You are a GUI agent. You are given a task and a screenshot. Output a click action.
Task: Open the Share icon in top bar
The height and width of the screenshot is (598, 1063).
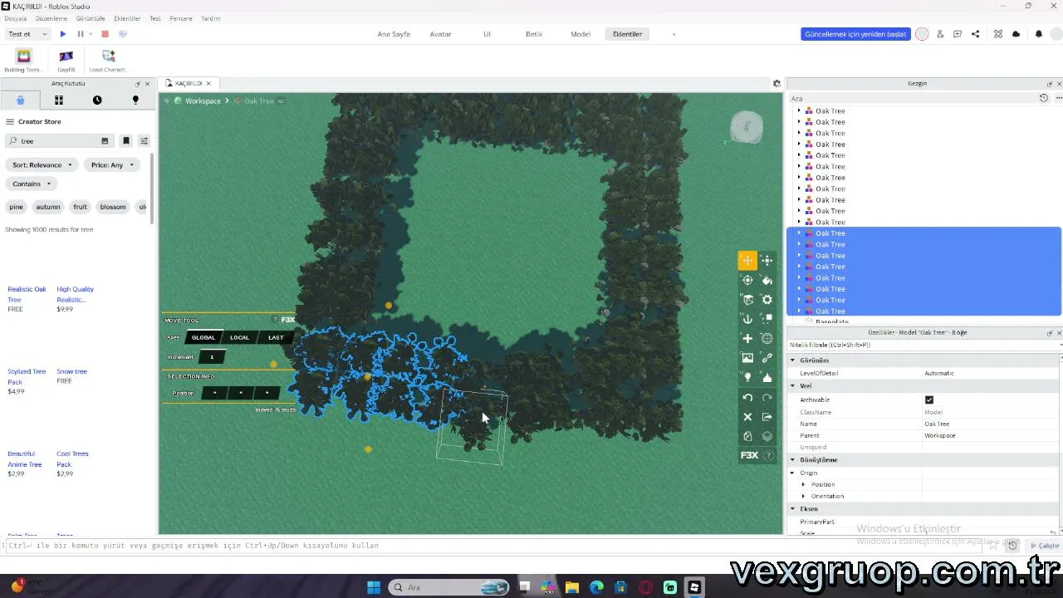(x=975, y=34)
